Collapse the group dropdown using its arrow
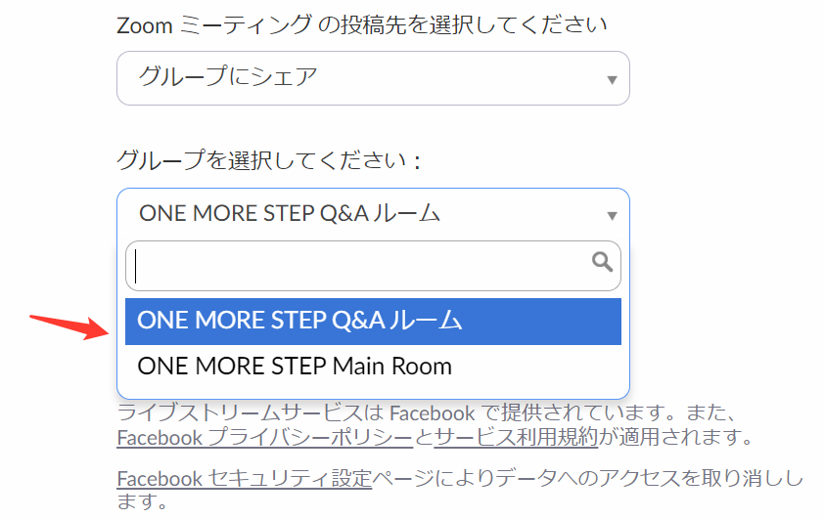 pos(612,215)
